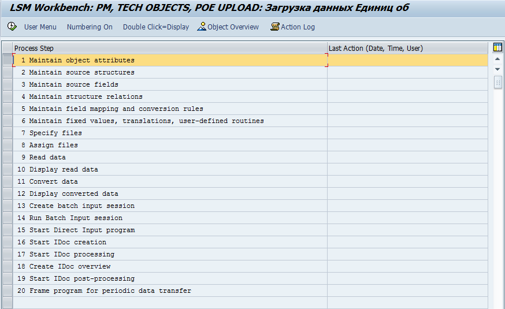Screen dimensions: 505x309
Task: Select step 10 Display read data
Action: tap(170, 169)
